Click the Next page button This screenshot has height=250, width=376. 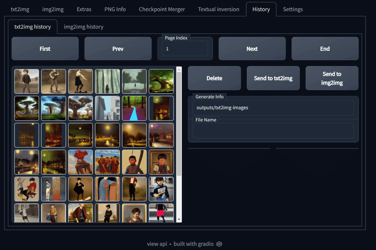(x=252, y=49)
